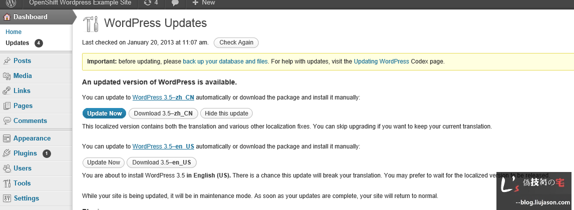Open the comments bubble icon in admin bar
The height and width of the screenshot is (210, 574).
pos(175,3)
